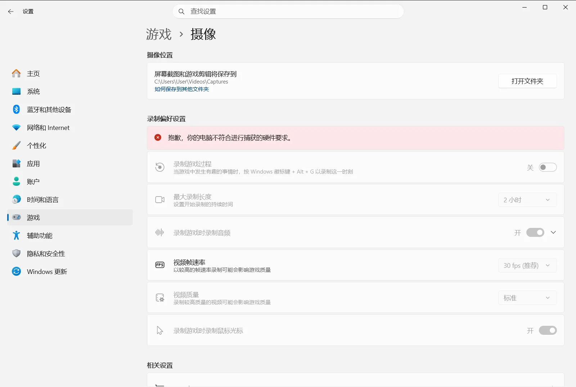Focus the 查找设置 search field
The height and width of the screenshot is (387, 576).
[x=288, y=12]
